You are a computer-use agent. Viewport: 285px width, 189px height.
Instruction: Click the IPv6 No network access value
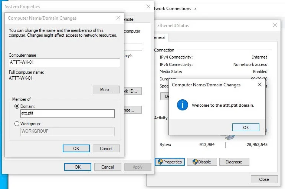coord(250,64)
